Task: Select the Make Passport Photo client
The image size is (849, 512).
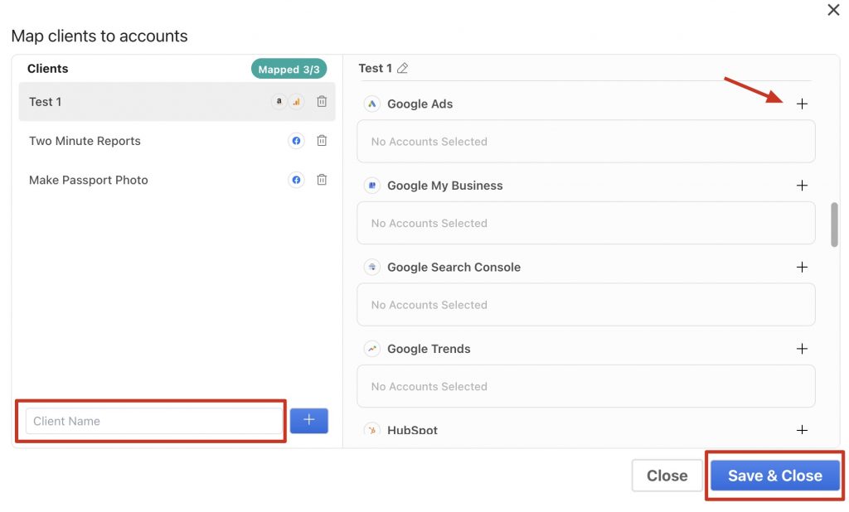Action: (88, 180)
